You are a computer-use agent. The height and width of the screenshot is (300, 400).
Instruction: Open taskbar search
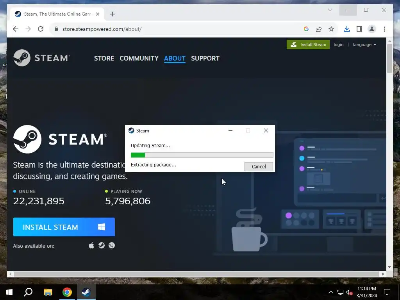click(x=28, y=292)
